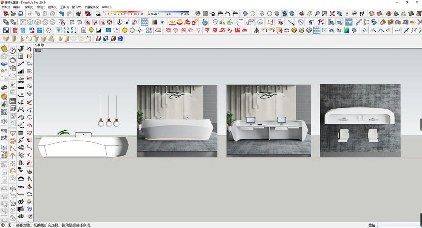422x228 pixels.
Task: Click the Undo arrow icon
Action: pyautogui.click(x=62, y=14)
